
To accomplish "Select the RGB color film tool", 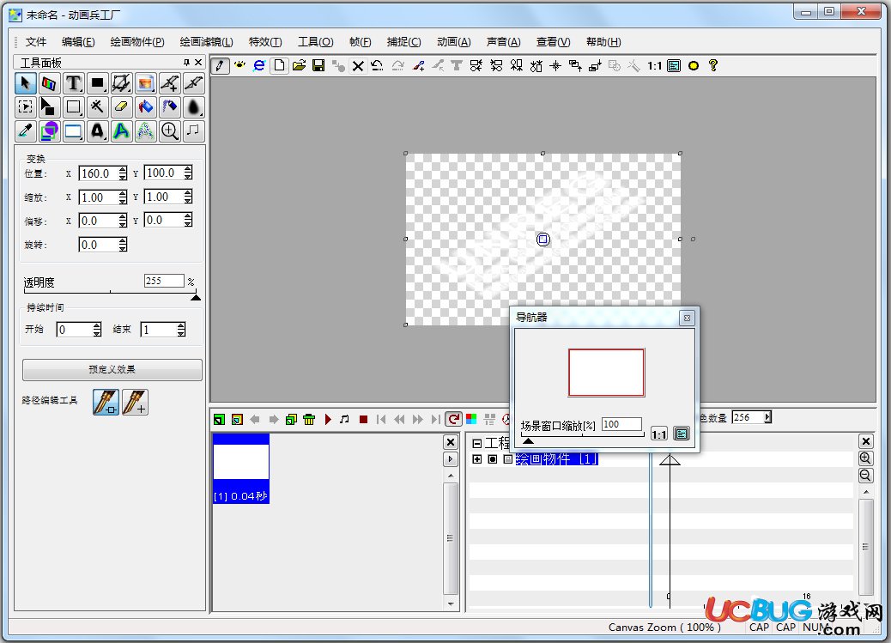I will coord(49,83).
